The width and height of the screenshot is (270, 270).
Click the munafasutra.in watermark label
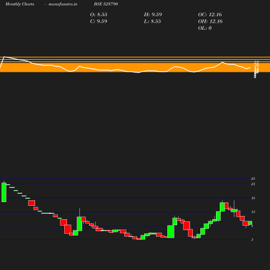click(x=63, y=4)
